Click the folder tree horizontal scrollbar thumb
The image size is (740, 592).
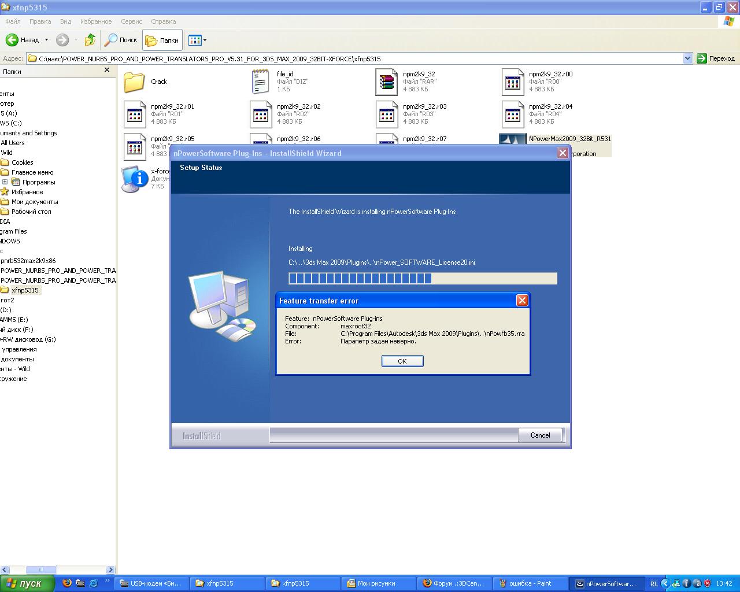tap(40, 569)
